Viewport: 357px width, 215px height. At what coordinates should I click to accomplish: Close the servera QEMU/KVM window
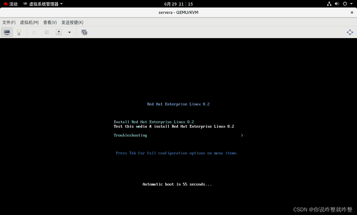coord(352,13)
